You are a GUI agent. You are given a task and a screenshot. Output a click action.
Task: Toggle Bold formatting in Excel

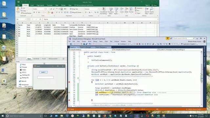(34, 12)
